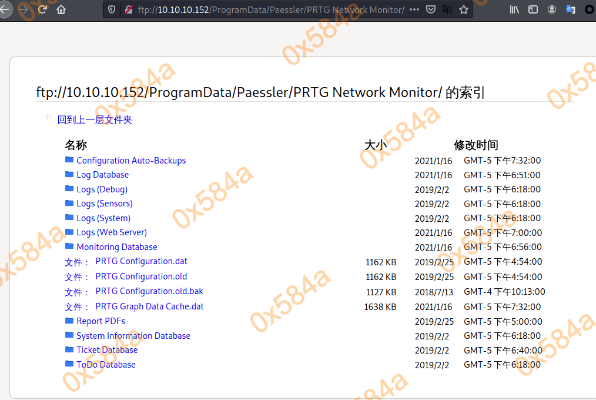596x400 pixels.
Task: Open the Report PDFs folder
Action: [x=101, y=321]
